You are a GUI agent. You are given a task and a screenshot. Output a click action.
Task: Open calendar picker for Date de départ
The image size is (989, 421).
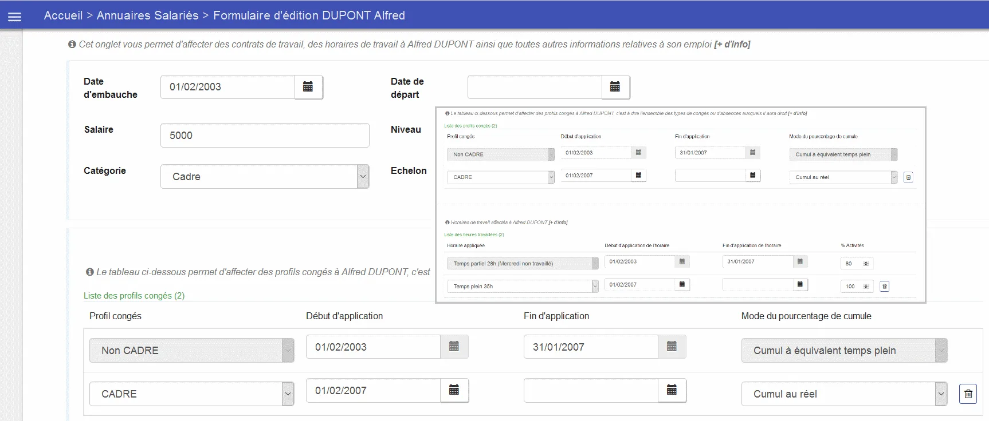pyautogui.click(x=615, y=87)
